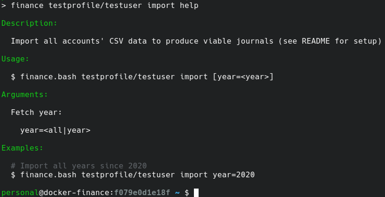Click the gray '# Import all years since 2020' comment

pos(79,166)
